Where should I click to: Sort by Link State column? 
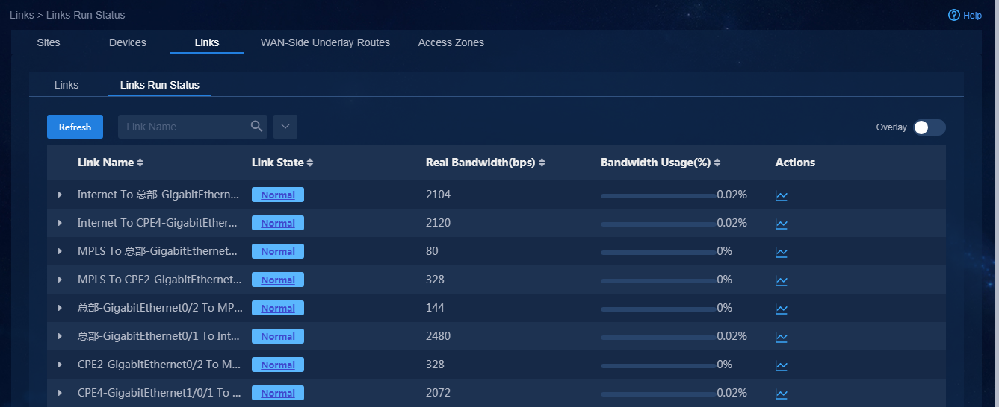pyautogui.click(x=310, y=163)
